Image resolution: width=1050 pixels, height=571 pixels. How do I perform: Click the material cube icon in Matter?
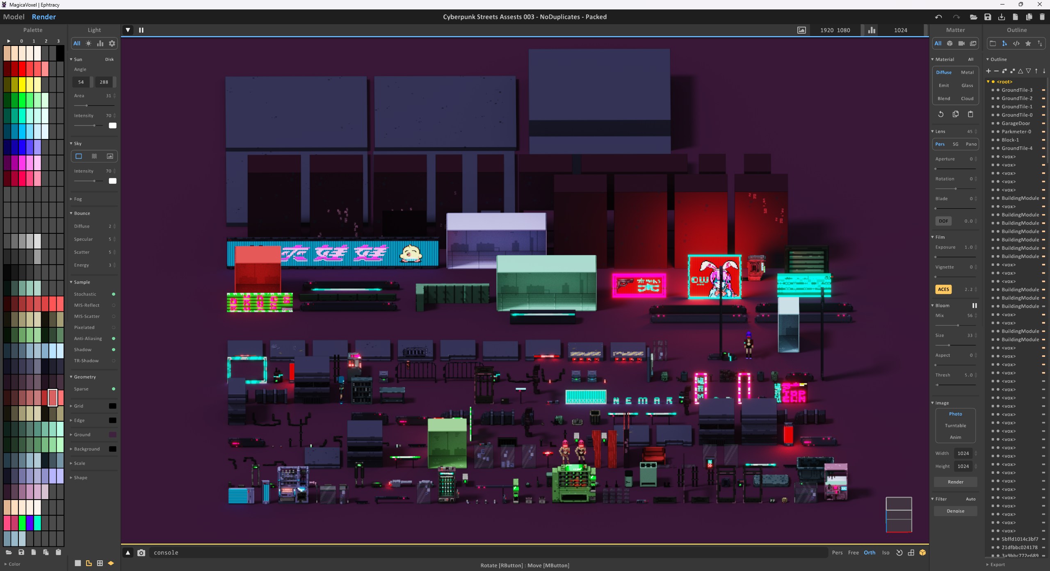[x=950, y=43]
